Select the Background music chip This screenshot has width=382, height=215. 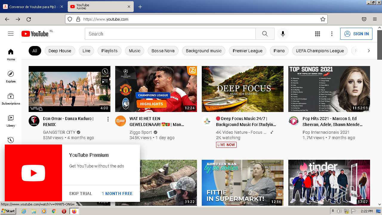coord(204,51)
